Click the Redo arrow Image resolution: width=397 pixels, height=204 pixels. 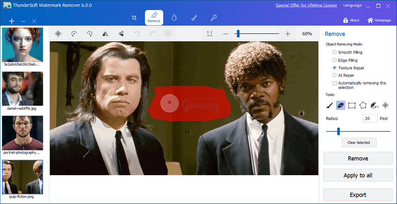(x=153, y=33)
